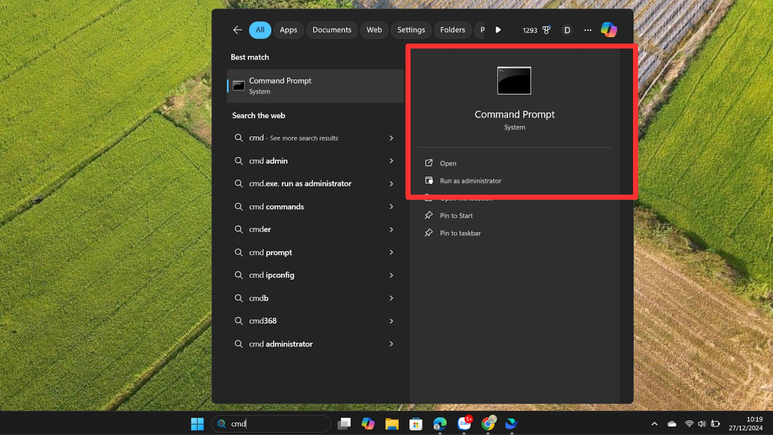Show more filter tabs with play arrow
The height and width of the screenshot is (435, 773).
[x=498, y=30]
